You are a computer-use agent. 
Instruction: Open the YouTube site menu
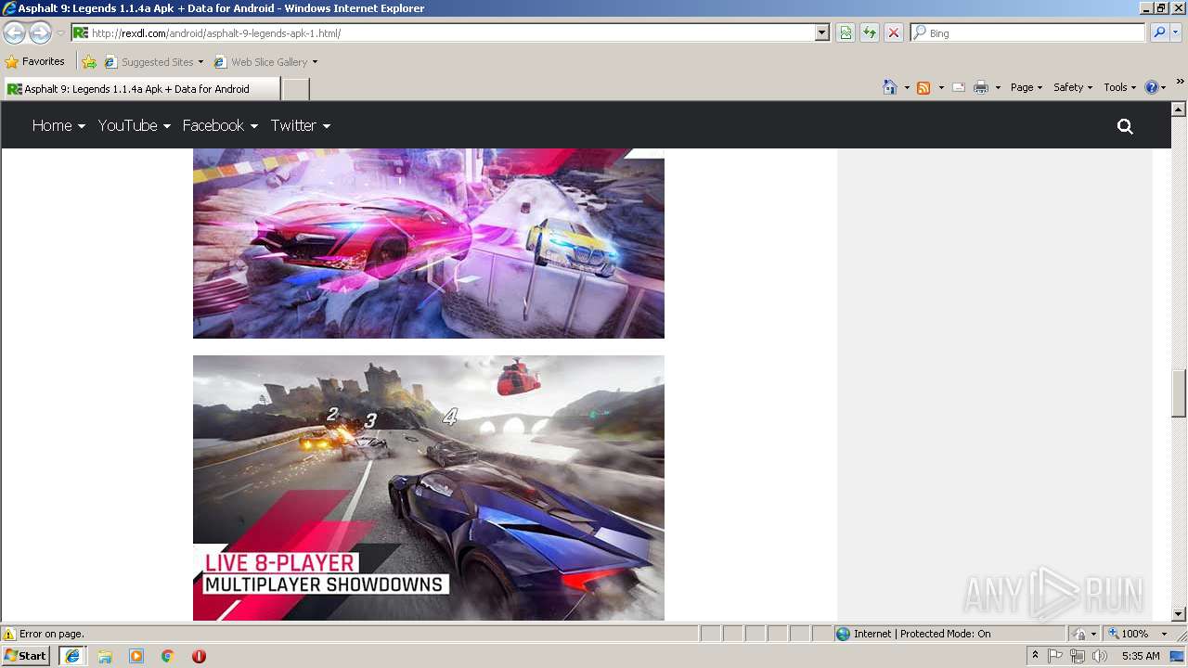(x=134, y=125)
